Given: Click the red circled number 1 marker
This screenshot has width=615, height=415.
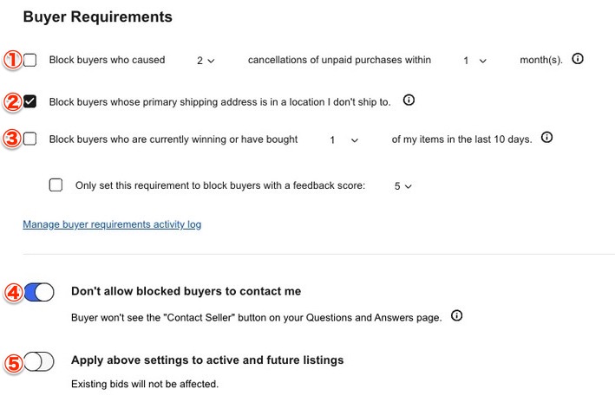Looking at the screenshot, I should click(x=12, y=60).
